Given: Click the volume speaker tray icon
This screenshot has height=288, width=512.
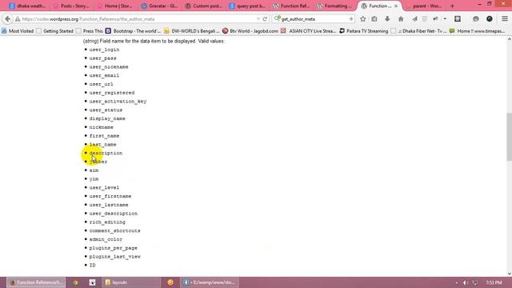Looking at the screenshot, I should [x=466, y=282].
